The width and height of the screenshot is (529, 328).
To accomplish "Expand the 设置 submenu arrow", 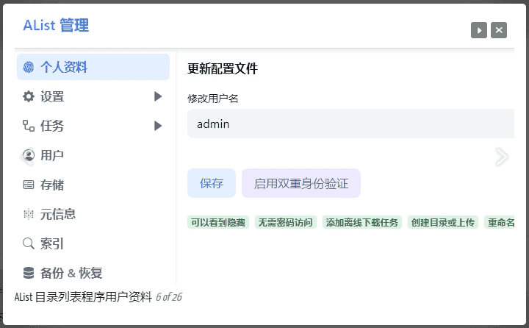I will (158, 96).
